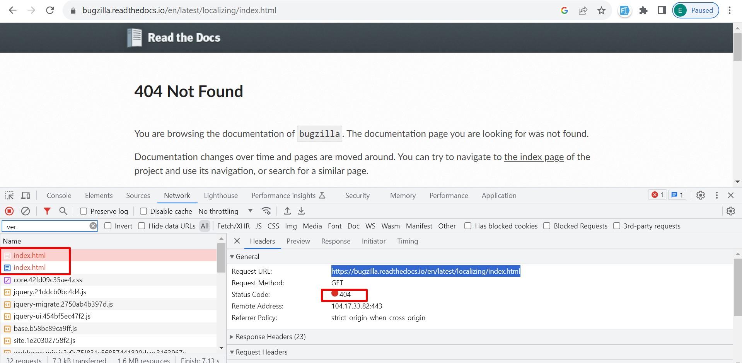Open the share page icon in address bar
Screen dimensions: 742x363
[x=583, y=10]
